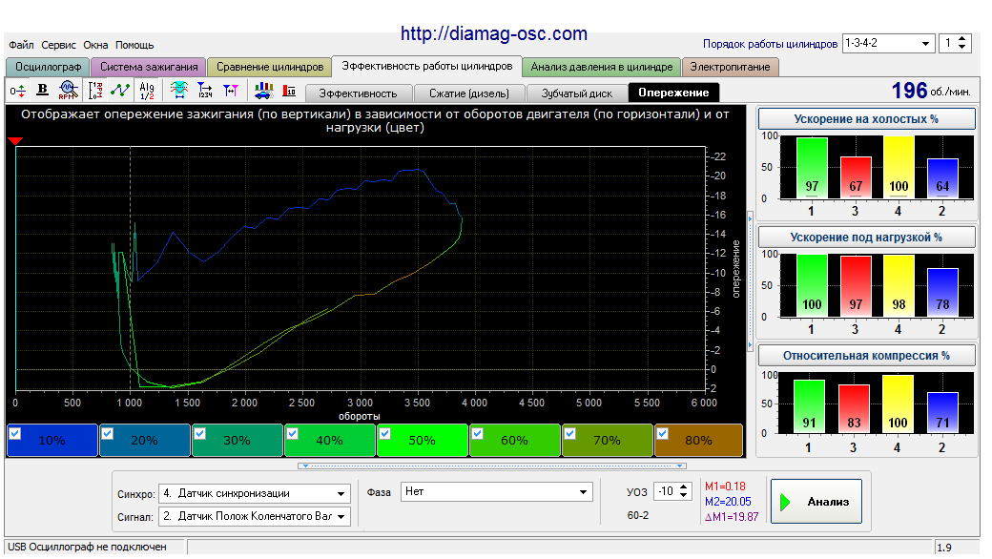Image resolution: width=992 pixels, height=559 pixels.
Task: Switch to the Система зажигания tab
Action: [x=149, y=67]
